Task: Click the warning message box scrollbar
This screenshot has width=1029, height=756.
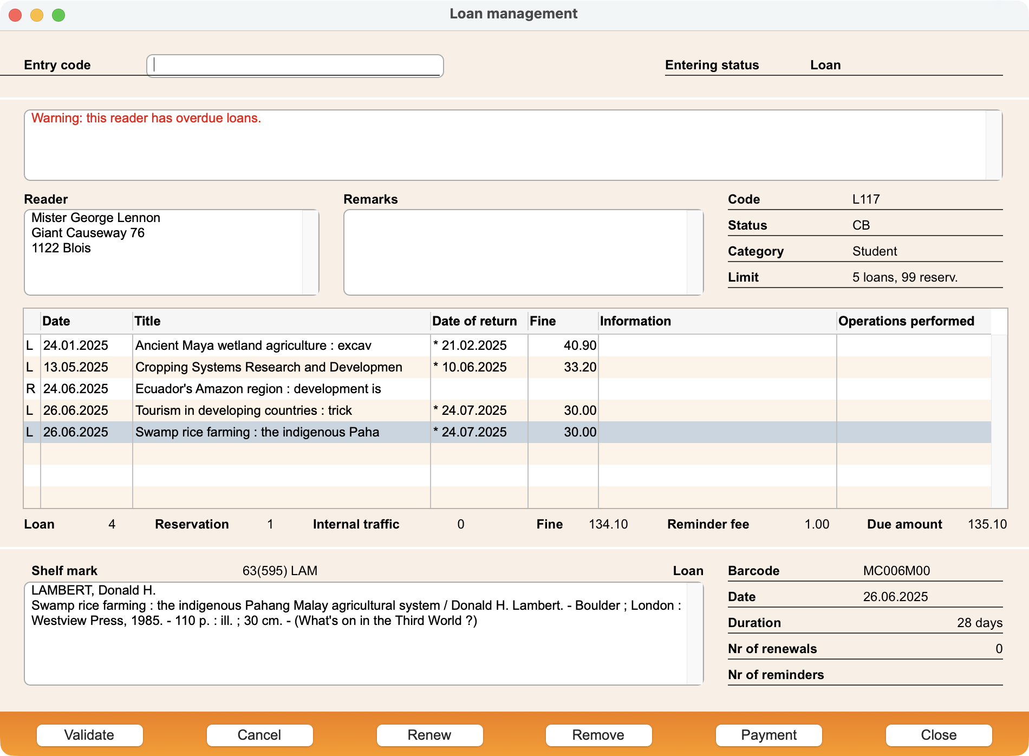Action: point(994,145)
